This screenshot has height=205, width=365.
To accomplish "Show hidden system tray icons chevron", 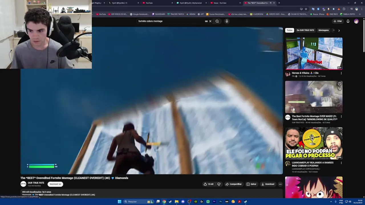I will pos(331,202).
